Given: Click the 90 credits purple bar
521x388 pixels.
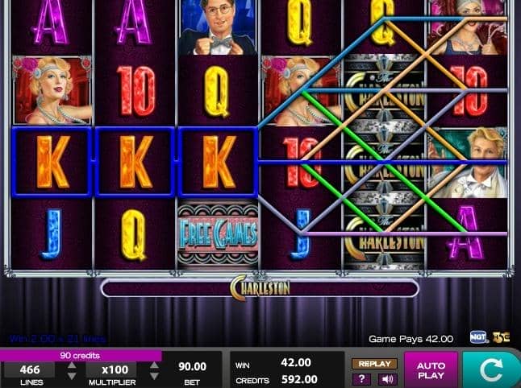Looking at the screenshot, I should tap(81, 356).
